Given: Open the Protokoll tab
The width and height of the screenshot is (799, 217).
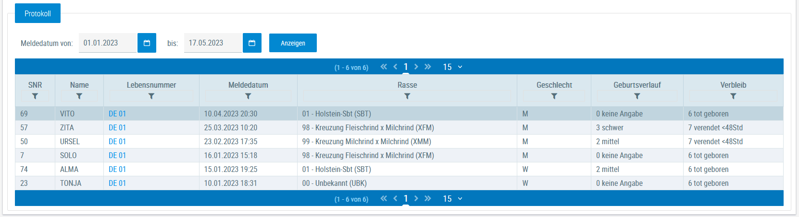Looking at the screenshot, I should pos(37,13).
